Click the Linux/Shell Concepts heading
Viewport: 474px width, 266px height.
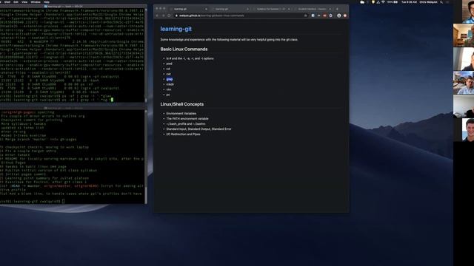182,104
